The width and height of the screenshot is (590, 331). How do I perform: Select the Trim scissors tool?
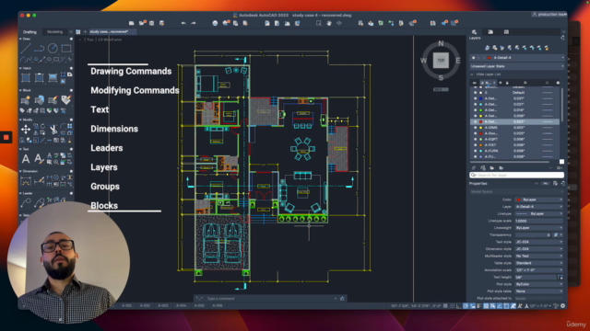tap(53, 130)
